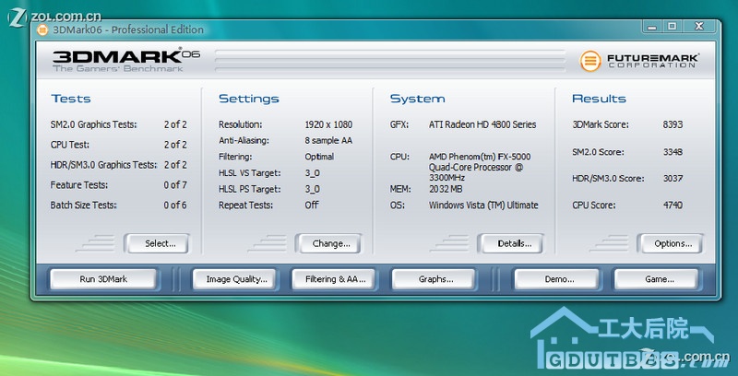The width and height of the screenshot is (738, 376).
Task: Click the 'Optimal' filtering value
Action: coord(319,157)
